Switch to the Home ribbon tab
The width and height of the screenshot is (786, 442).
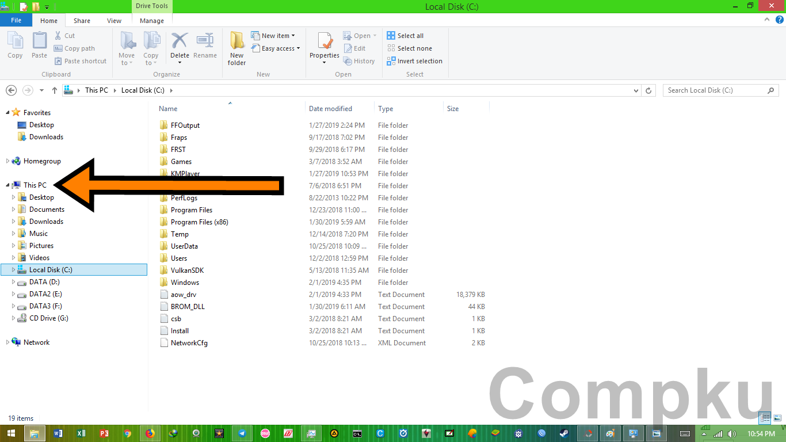49,21
